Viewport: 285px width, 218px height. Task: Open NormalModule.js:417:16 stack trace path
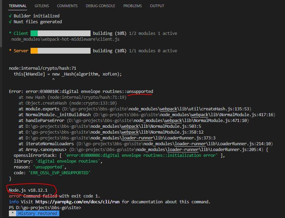tap(184, 115)
